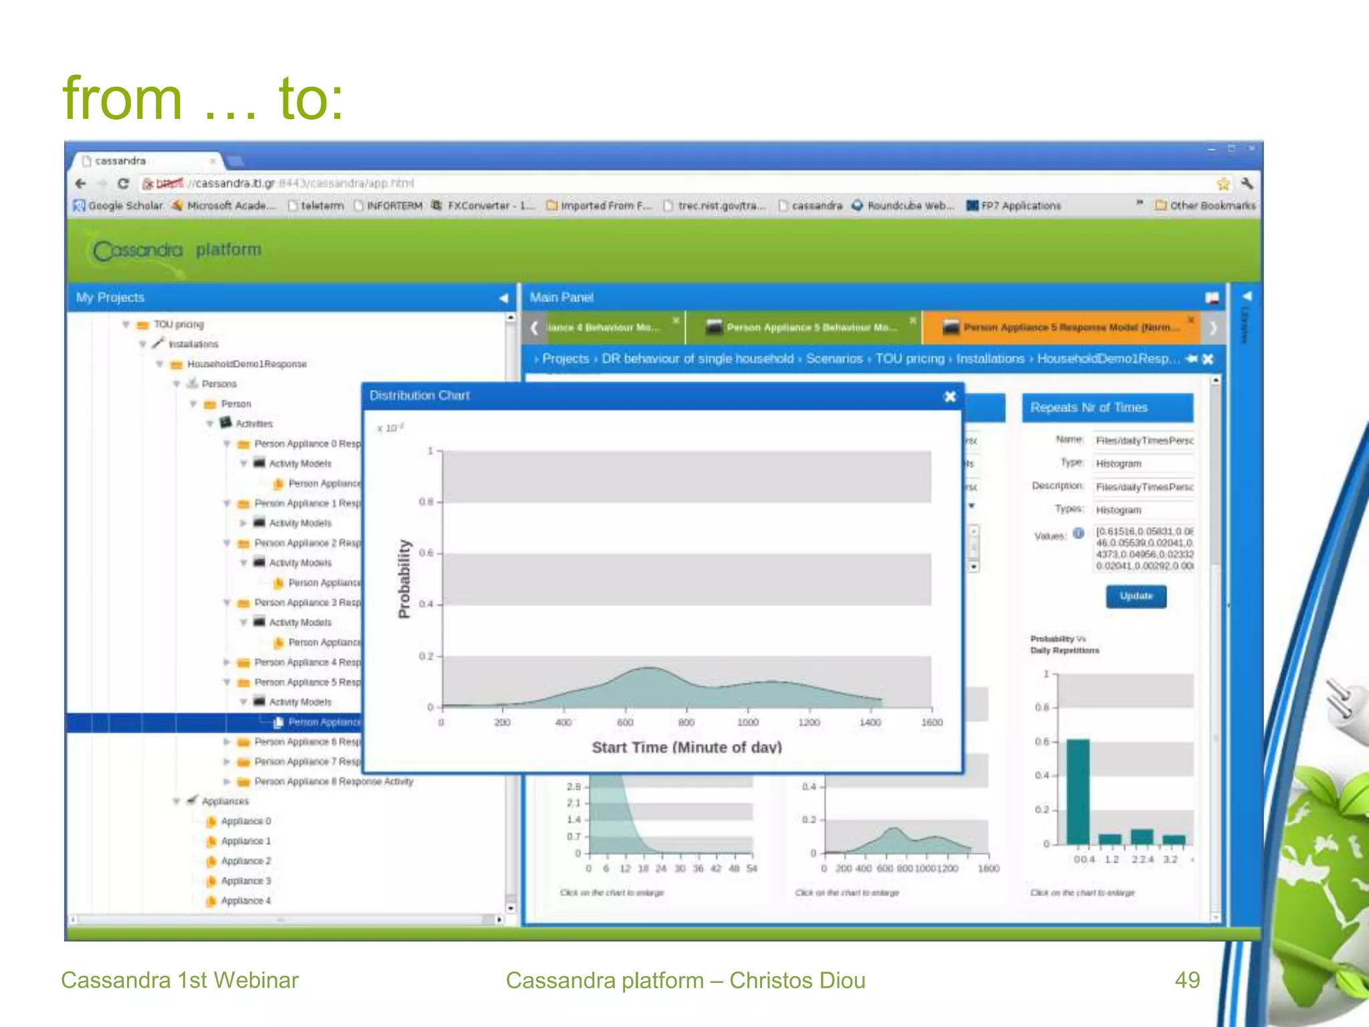
Task: Click the Name input field
Action: coord(1143,441)
